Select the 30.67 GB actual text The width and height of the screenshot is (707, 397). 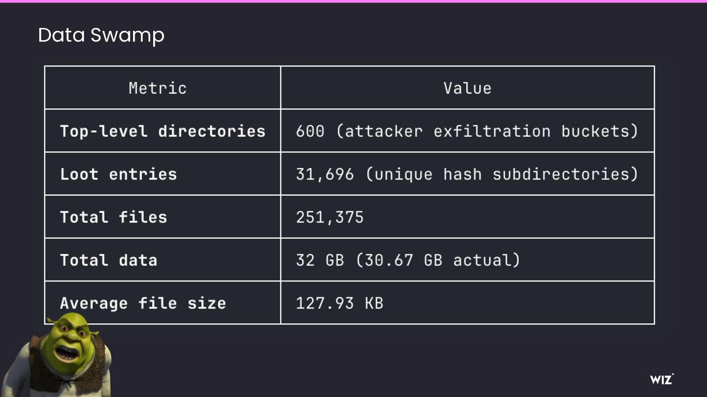437,260
